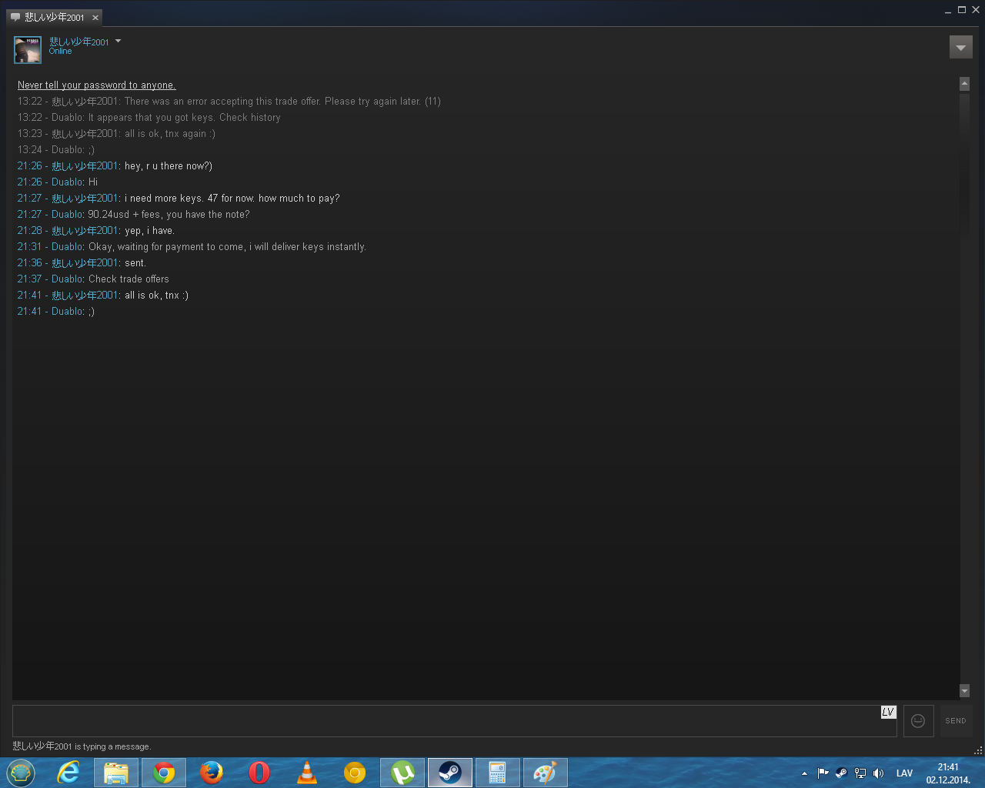Open VLC media player in taskbar
The height and width of the screenshot is (788, 985).
click(307, 773)
